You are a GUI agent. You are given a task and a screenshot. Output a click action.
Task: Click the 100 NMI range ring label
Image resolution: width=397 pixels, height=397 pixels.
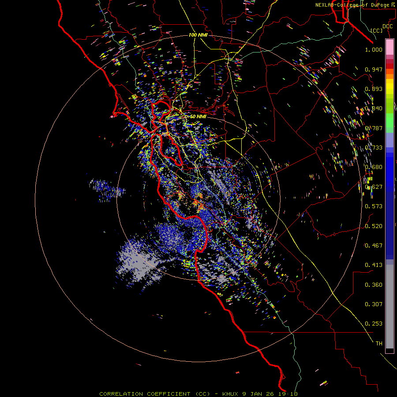pyautogui.click(x=198, y=35)
